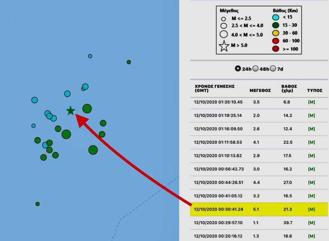The width and height of the screenshot is (329, 241).
Task: Sort by ΒΑΘΟΣ column header
Action: (289, 88)
